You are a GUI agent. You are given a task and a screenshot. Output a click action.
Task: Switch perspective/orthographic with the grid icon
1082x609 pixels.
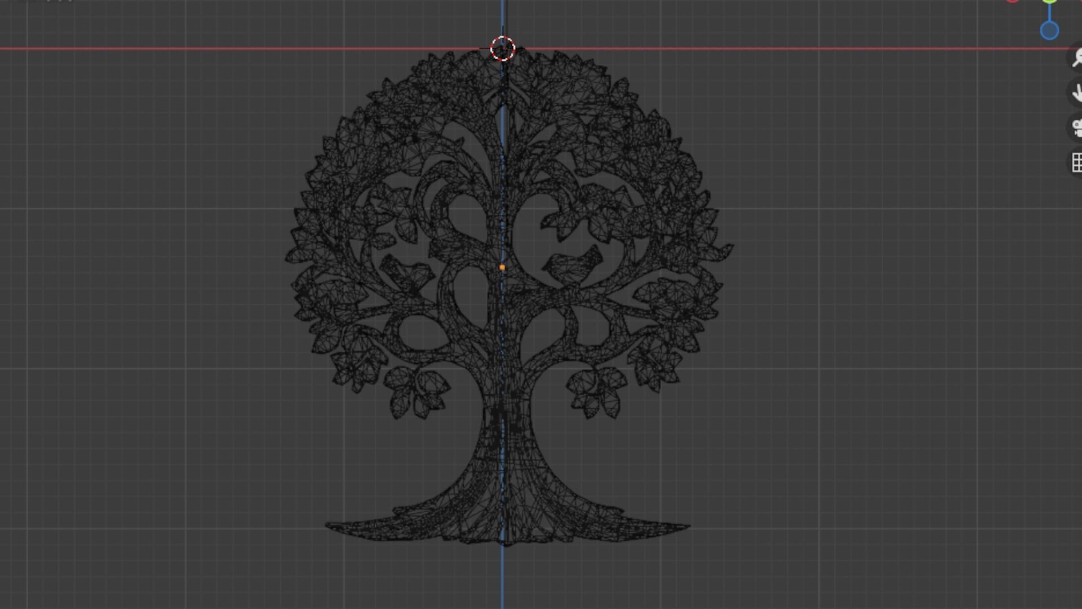(1076, 162)
